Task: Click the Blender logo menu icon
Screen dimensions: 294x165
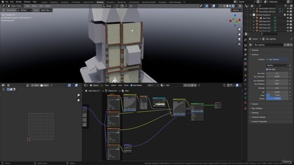Action: [3, 2]
